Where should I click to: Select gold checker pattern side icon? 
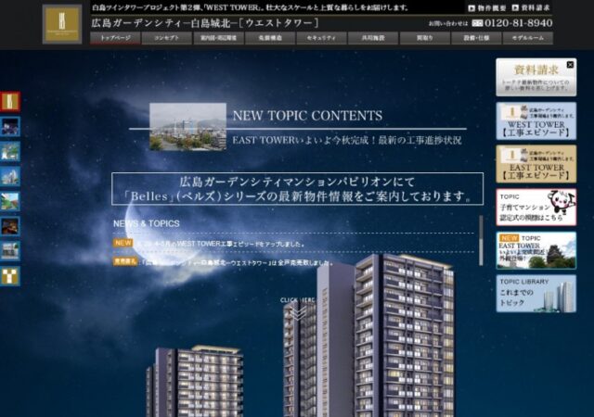10,276
